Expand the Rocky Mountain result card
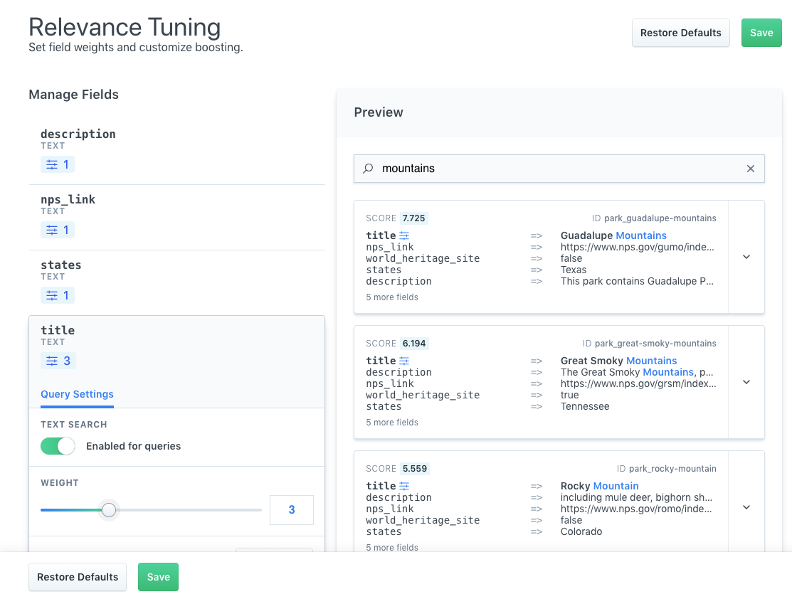Image resolution: width=792 pixels, height=599 pixels. [x=746, y=507]
